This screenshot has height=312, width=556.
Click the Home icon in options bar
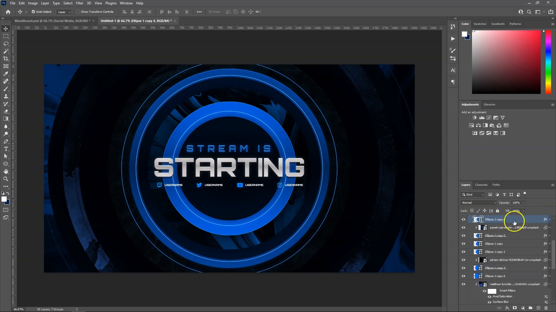8,12
